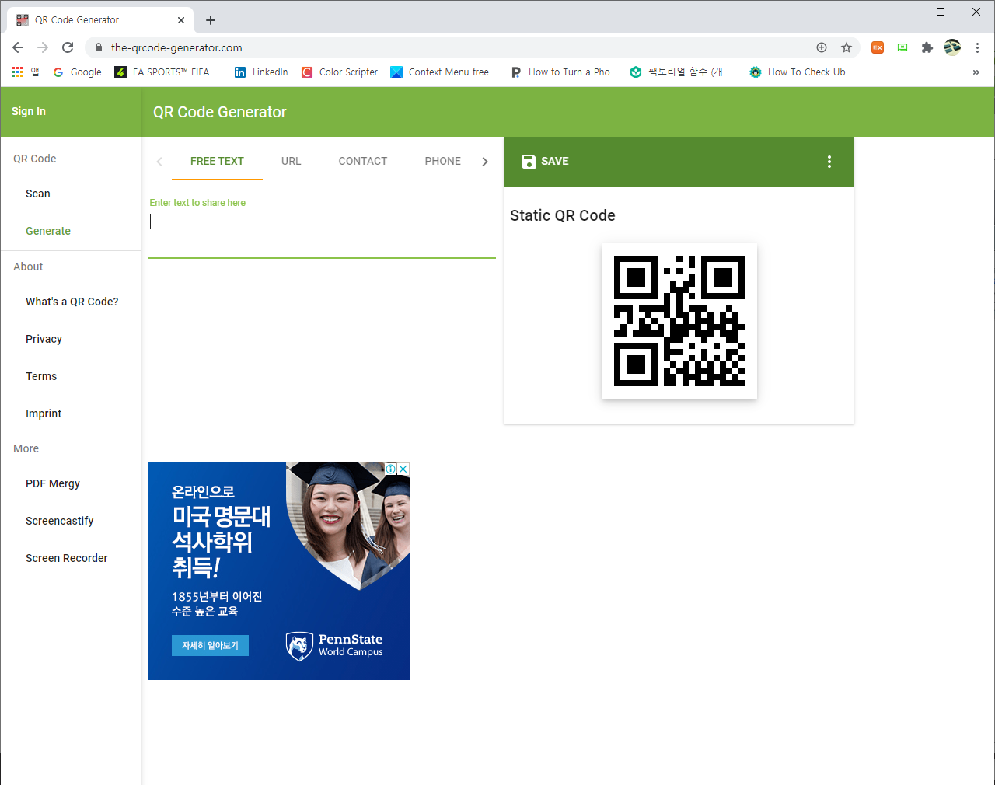Reload the page with refresh icon
995x785 pixels.
click(x=68, y=47)
